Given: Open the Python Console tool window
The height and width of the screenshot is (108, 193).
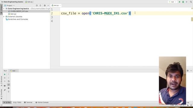Looking at the screenshot, I should 42,102.
